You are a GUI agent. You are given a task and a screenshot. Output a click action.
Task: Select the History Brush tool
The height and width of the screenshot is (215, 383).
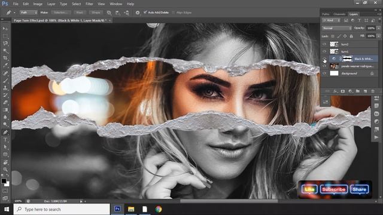(x=5, y=95)
